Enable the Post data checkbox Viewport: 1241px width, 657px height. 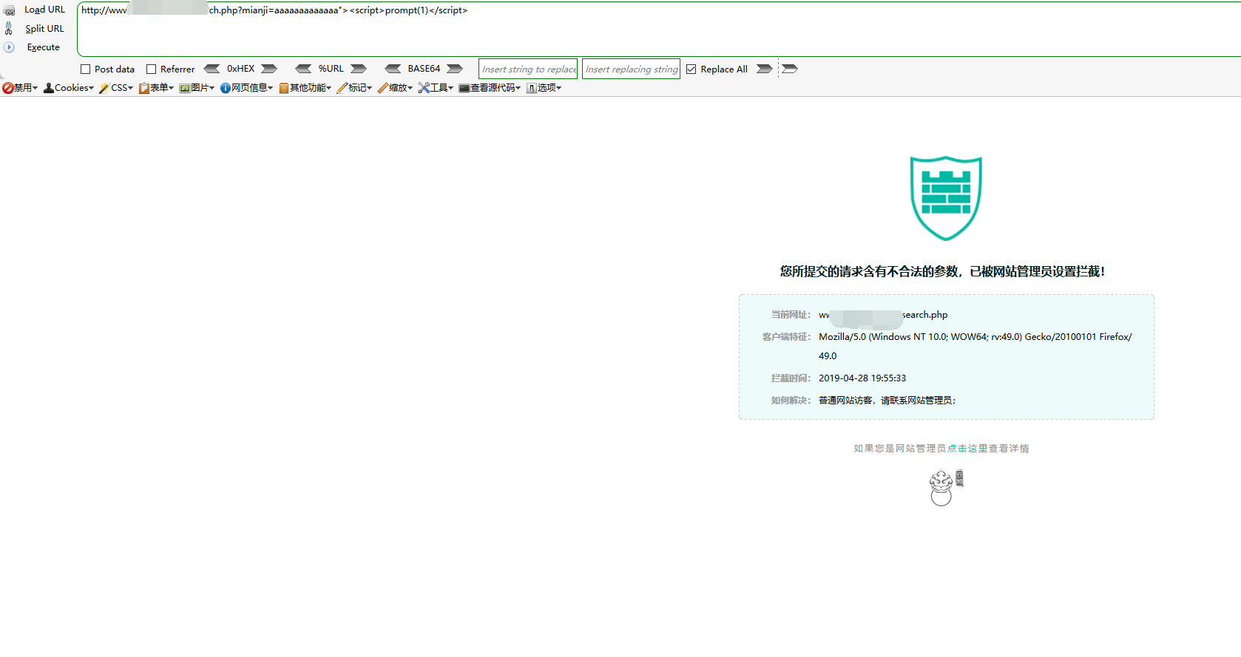click(x=85, y=69)
